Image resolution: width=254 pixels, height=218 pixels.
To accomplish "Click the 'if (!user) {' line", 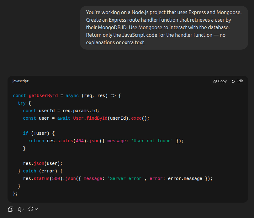I will (x=39, y=133).
